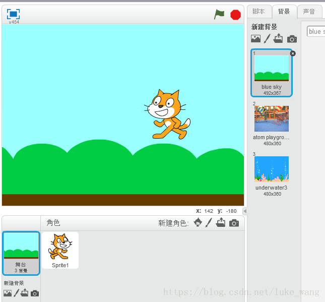Screen dimensions: 325x302
Task: Take stage backdrop photo with camera icon below stage
Action: pyautogui.click(x=35, y=293)
